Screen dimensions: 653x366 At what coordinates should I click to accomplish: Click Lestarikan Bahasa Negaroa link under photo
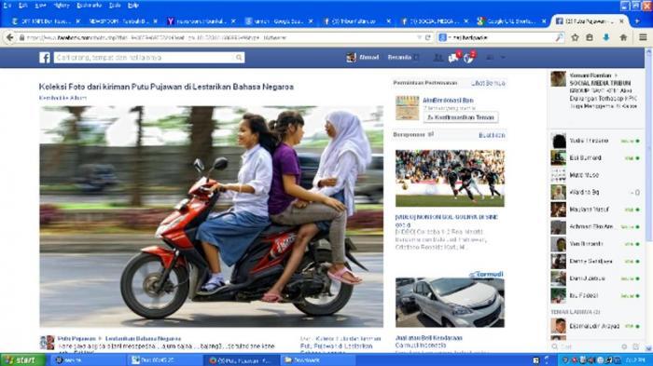pos(143,339)
